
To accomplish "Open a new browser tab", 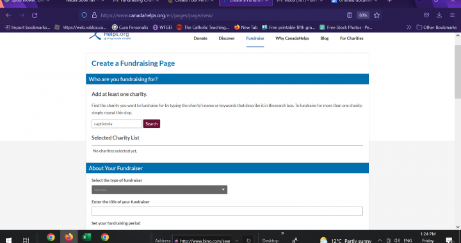I will coord(389,1).
